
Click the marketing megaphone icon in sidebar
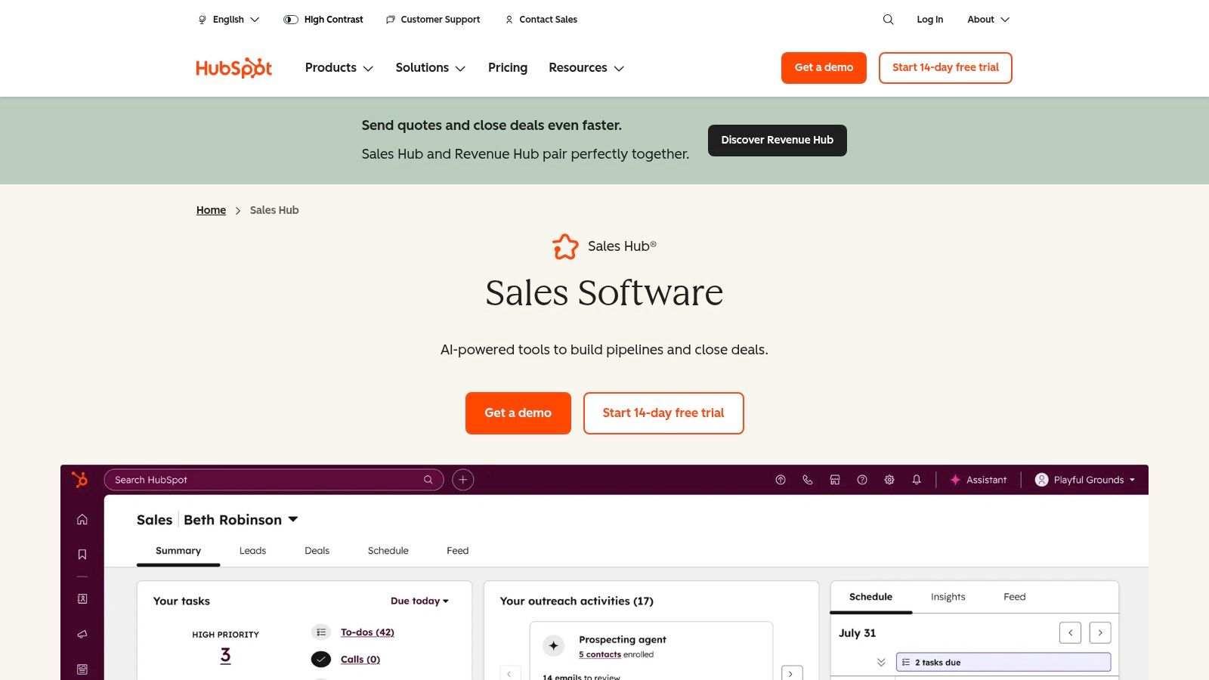[x=82, y=634]
